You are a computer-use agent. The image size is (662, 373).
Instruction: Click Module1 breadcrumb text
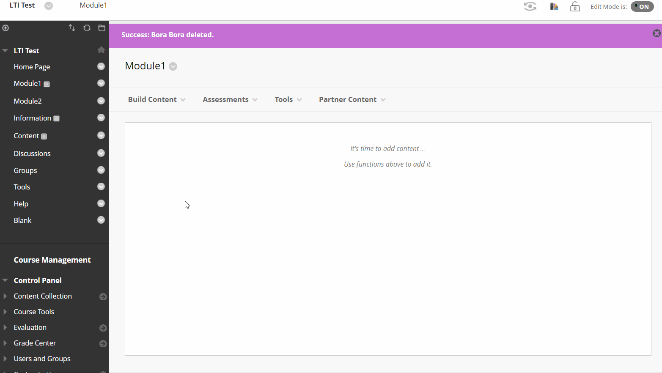coord(93,5)
